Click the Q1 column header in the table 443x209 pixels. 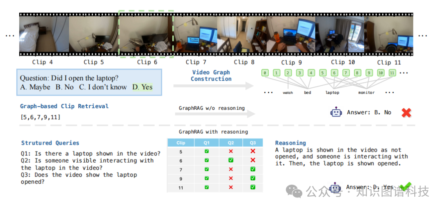(206, 143)
